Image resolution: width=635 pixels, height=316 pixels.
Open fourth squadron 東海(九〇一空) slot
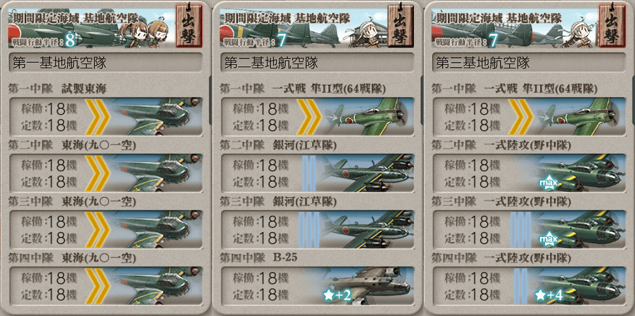tap(106, 286)
